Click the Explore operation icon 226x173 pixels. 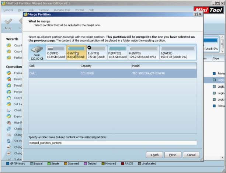(8, 116)
